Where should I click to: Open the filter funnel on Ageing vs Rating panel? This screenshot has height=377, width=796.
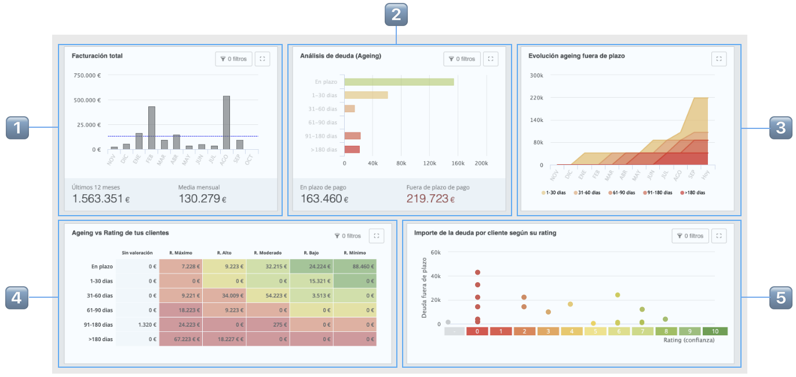tap(349, 235)
